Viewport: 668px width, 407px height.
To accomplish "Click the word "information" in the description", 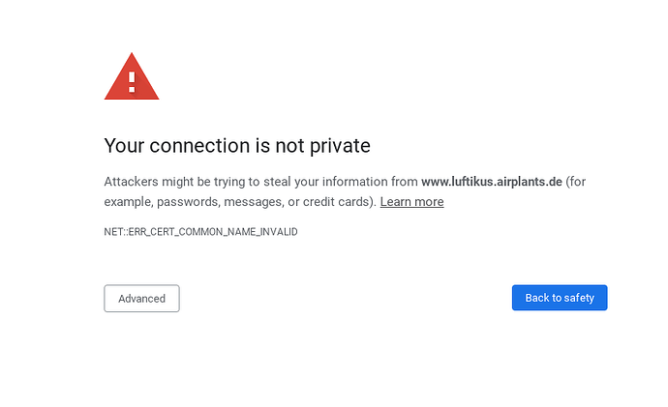I will point(359,182).
